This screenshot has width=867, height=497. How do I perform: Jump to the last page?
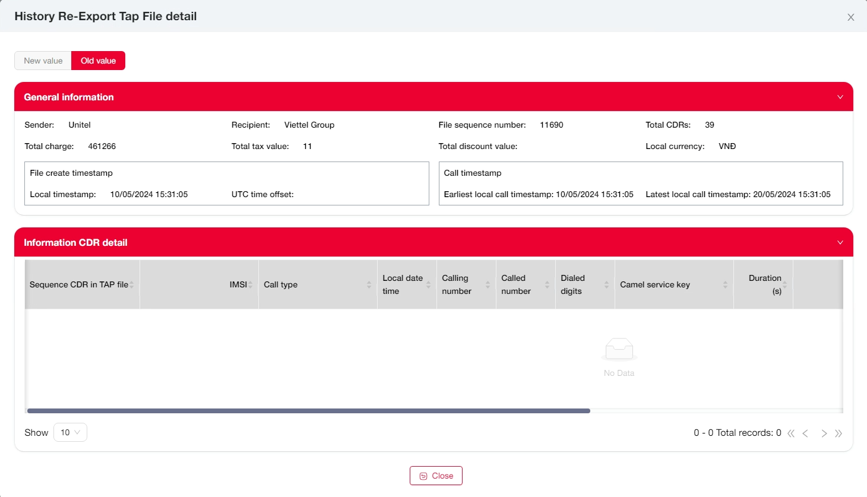(x=838, y=433)
